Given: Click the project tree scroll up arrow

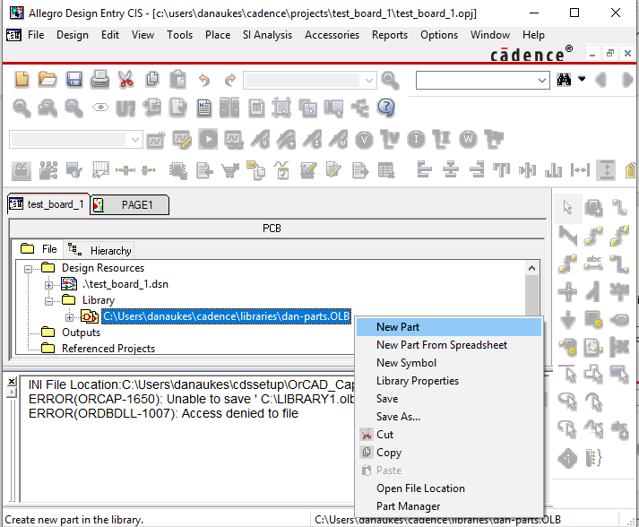Looking at the screenshot, I should [531, 268].
